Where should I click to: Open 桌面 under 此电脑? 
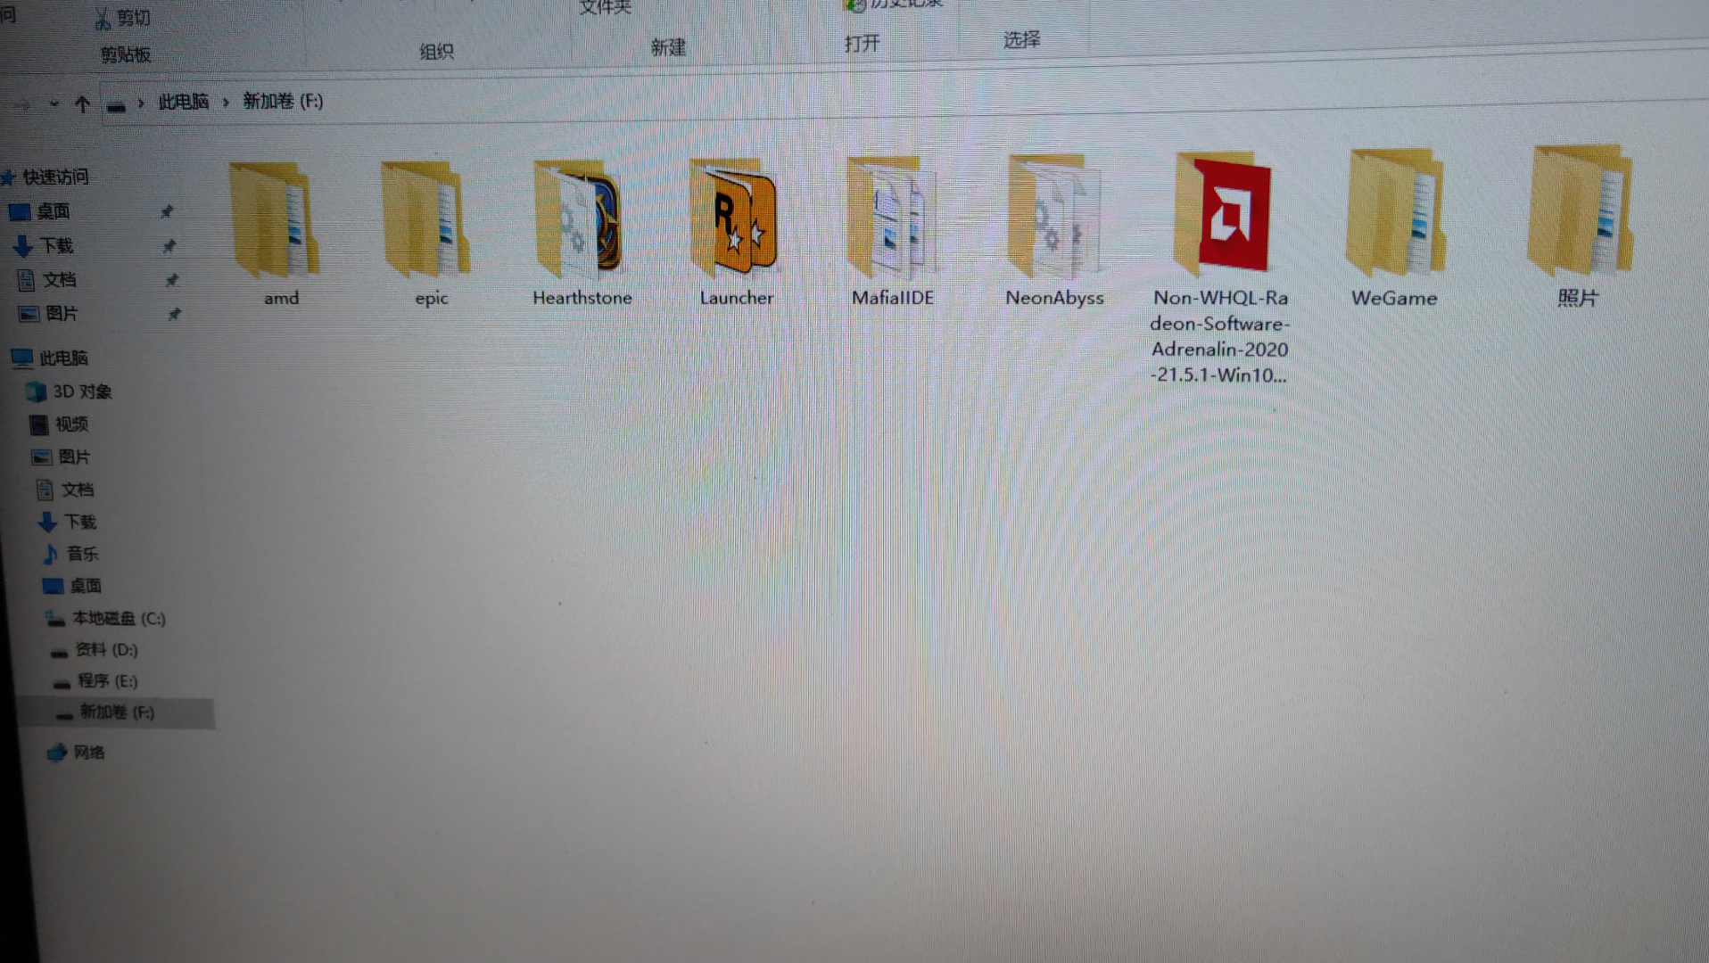point(86,585)
